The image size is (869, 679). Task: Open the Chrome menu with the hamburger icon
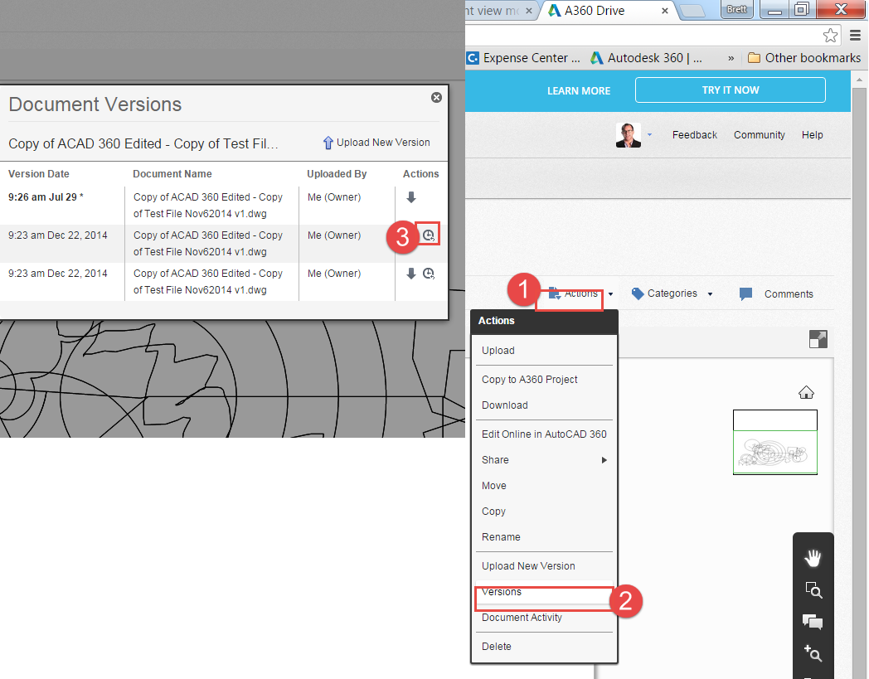(x=855, y=35)
